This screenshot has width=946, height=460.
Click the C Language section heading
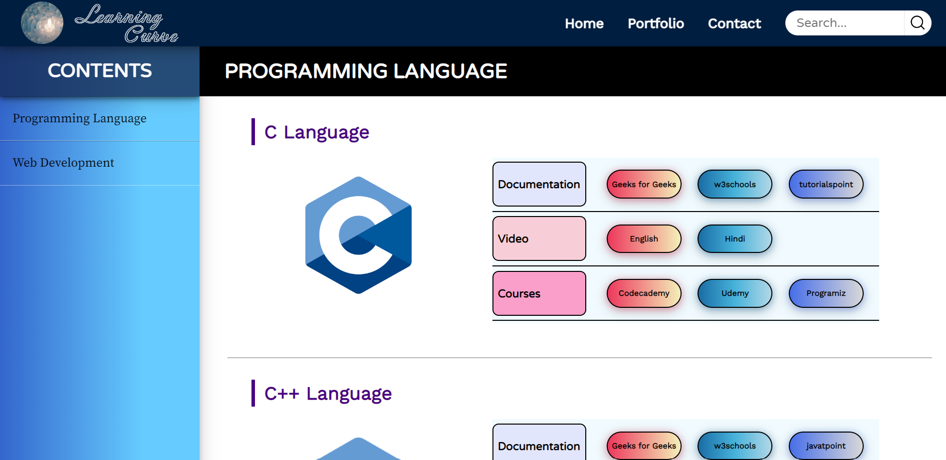317,132
